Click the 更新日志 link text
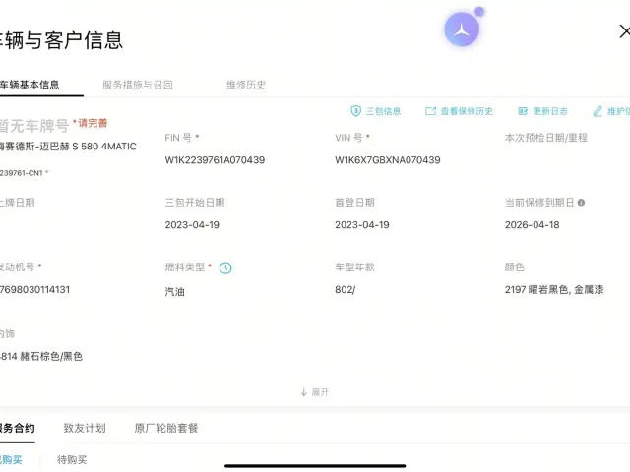630x472 pixels. 550,111
